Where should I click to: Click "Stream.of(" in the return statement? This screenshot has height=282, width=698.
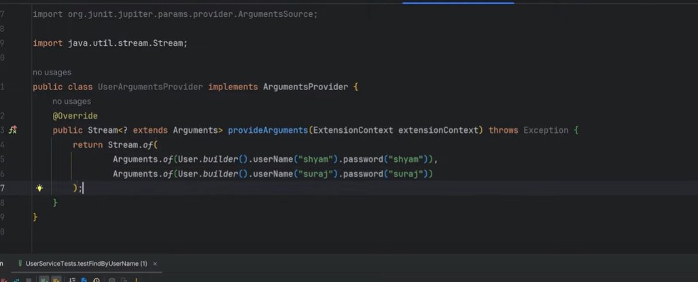click(133, 145)
